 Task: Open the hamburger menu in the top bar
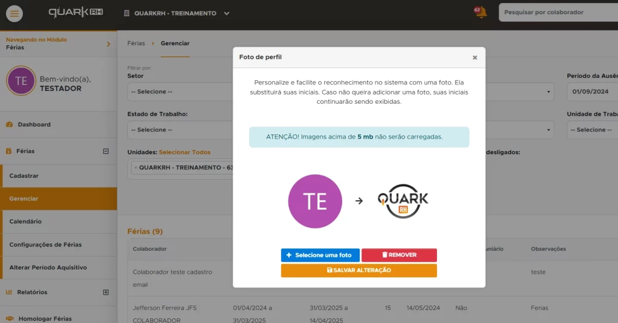pyautogui.click(x=15, y=13)
